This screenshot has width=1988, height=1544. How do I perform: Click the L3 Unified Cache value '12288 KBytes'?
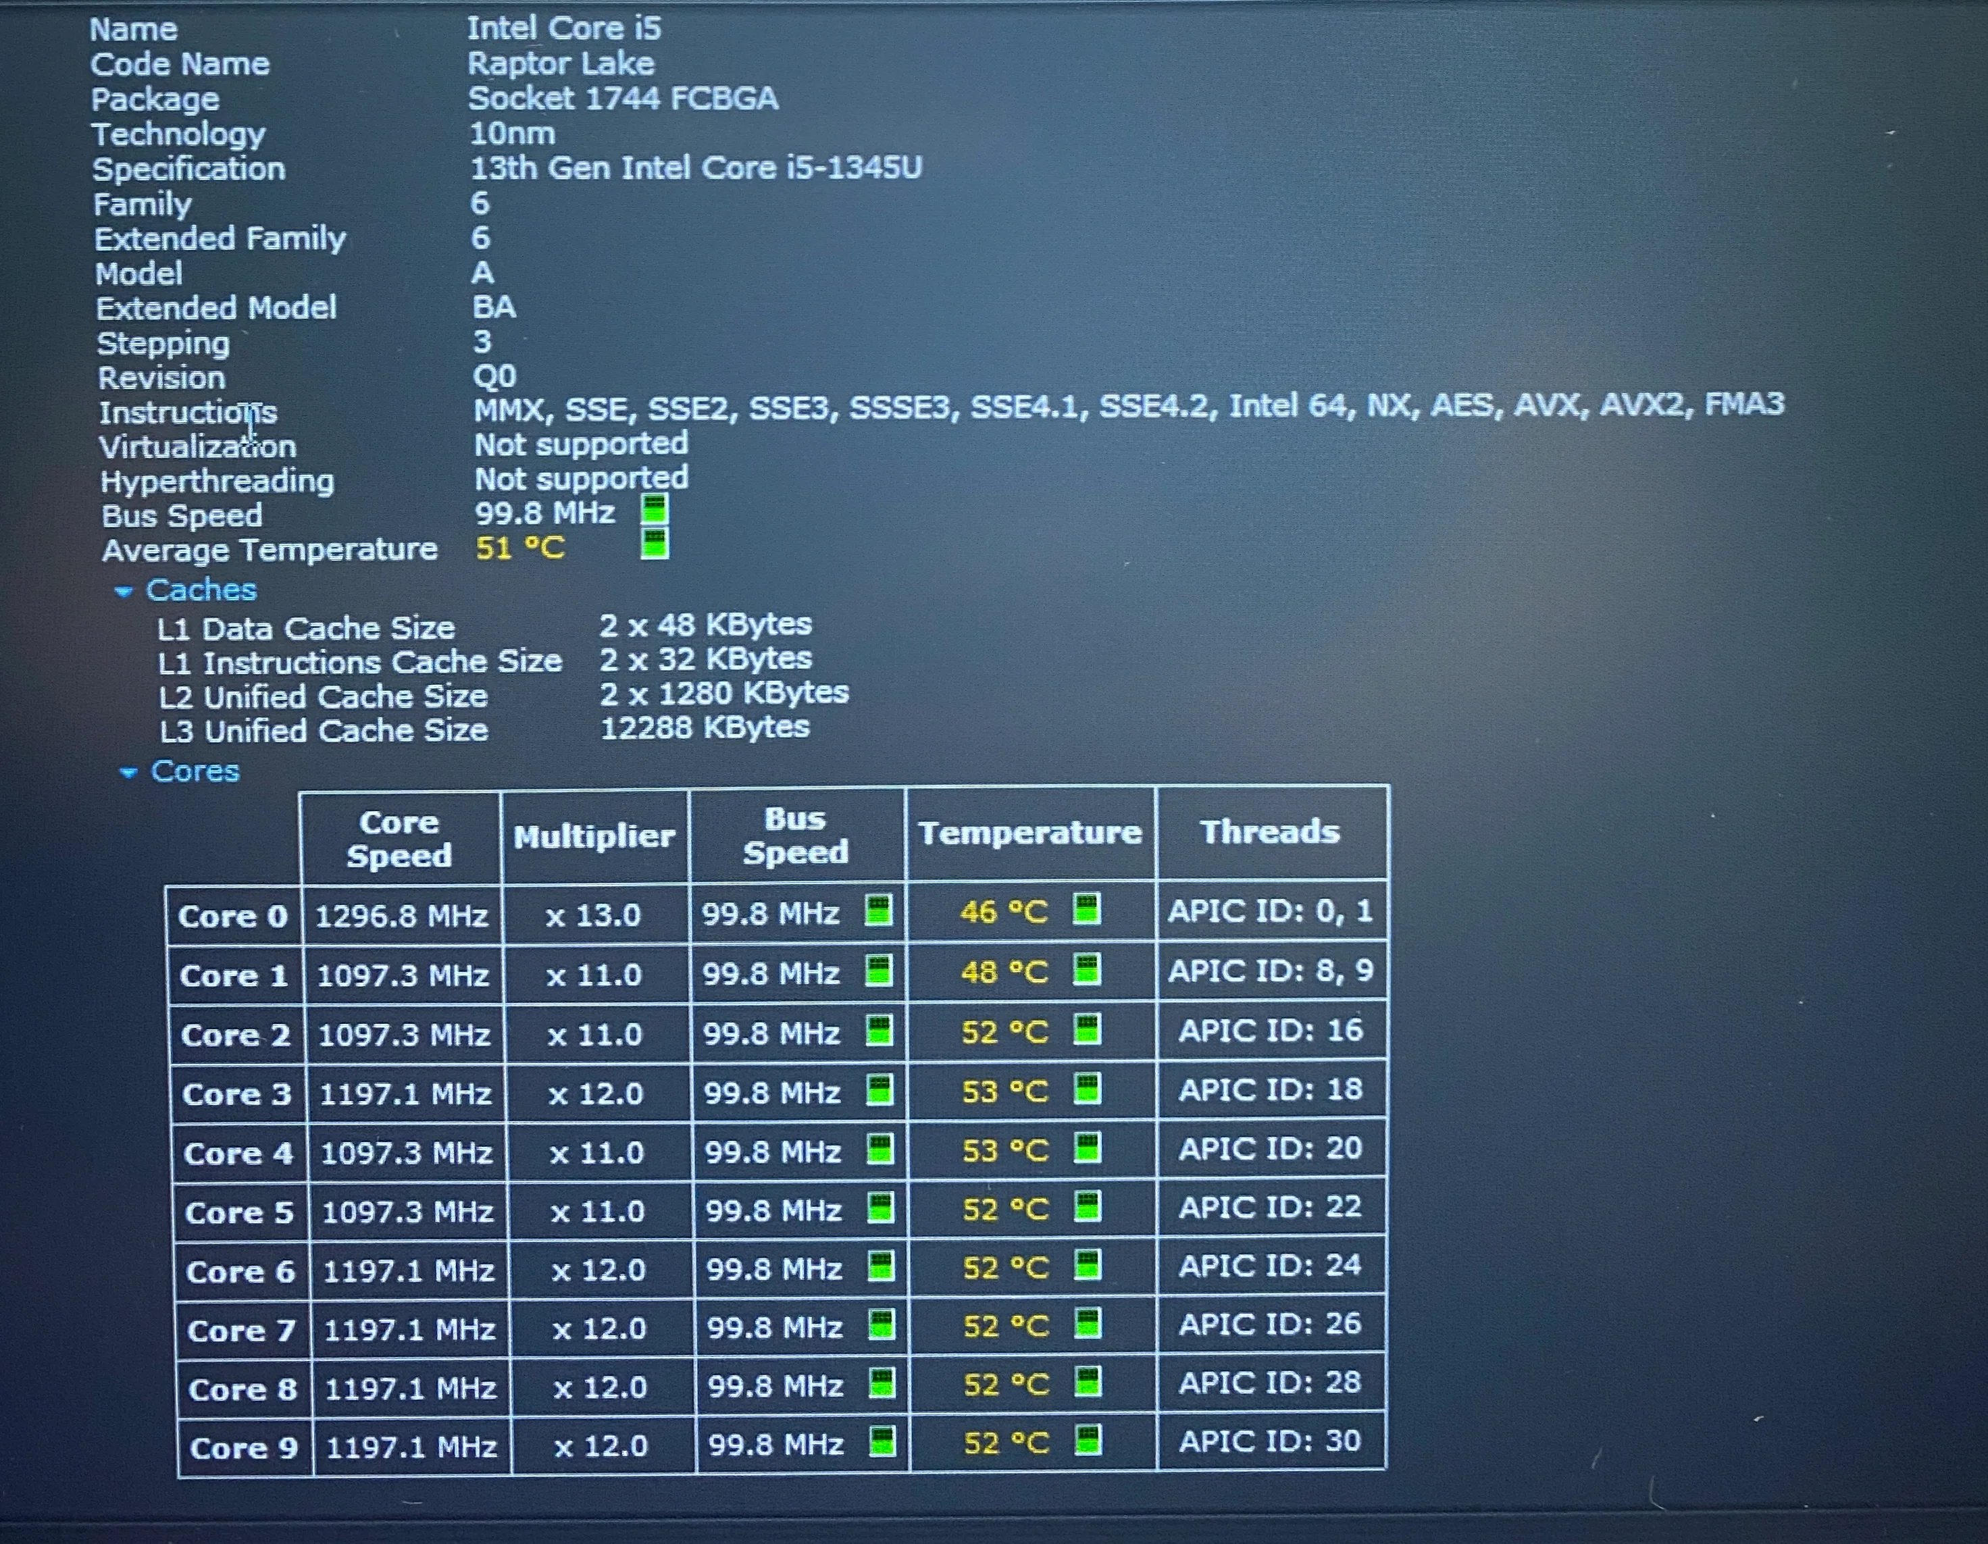[x=705, y=727]
